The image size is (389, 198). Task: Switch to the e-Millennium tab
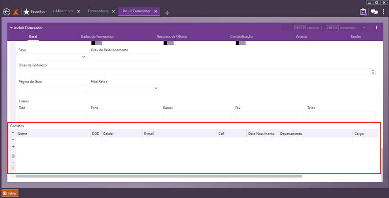pyautogui.click(x=63, y=11)
